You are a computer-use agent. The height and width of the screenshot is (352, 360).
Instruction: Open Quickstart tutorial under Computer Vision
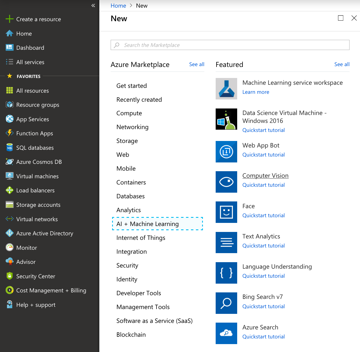(263, 185)
